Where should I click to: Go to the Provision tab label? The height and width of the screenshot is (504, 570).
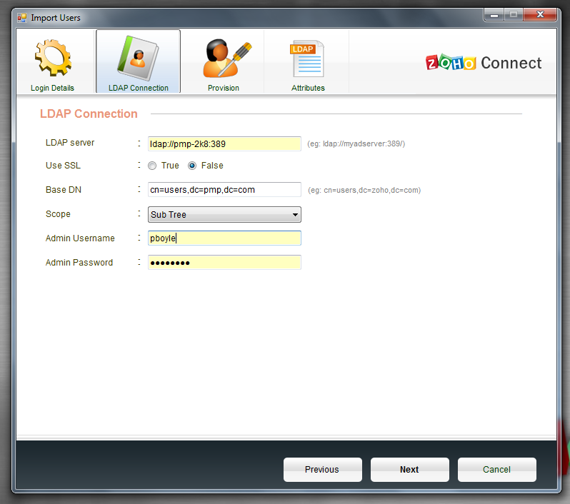[x=224, y=88]
